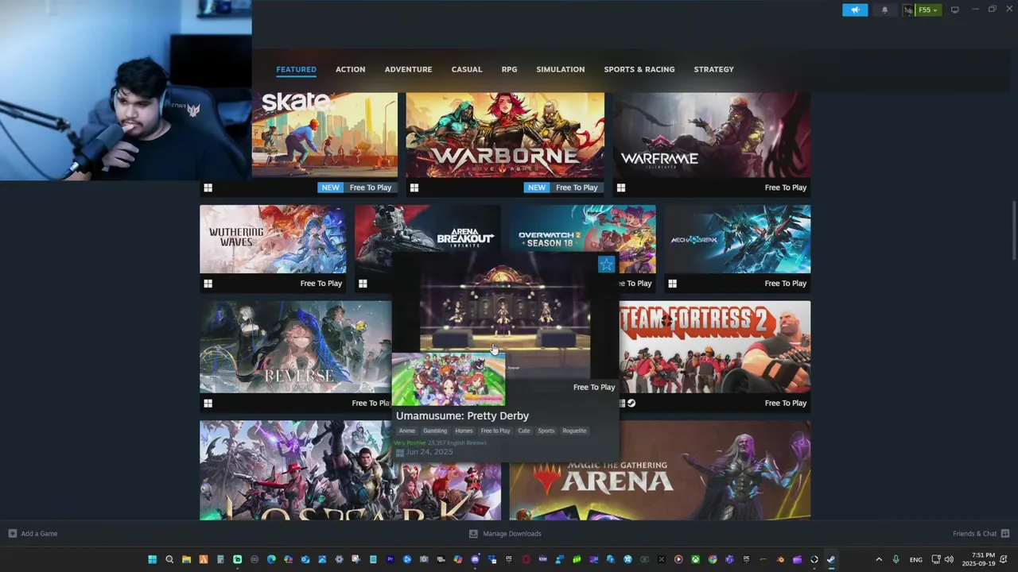This screenshot has width=1018, height=572.
Task: Open the Overwatch 2 Season 18 capsule
Action: 583,230
